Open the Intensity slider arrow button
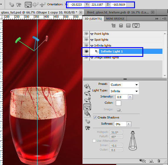Screen dimensions: 168x165 [x=130, y=97]
